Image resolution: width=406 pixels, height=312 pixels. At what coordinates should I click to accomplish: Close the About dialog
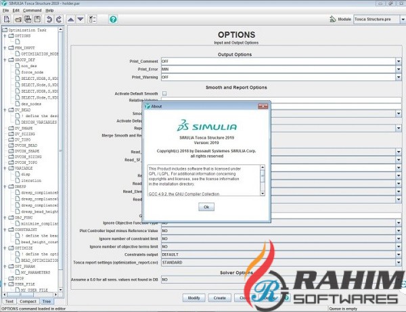point(263,106)
